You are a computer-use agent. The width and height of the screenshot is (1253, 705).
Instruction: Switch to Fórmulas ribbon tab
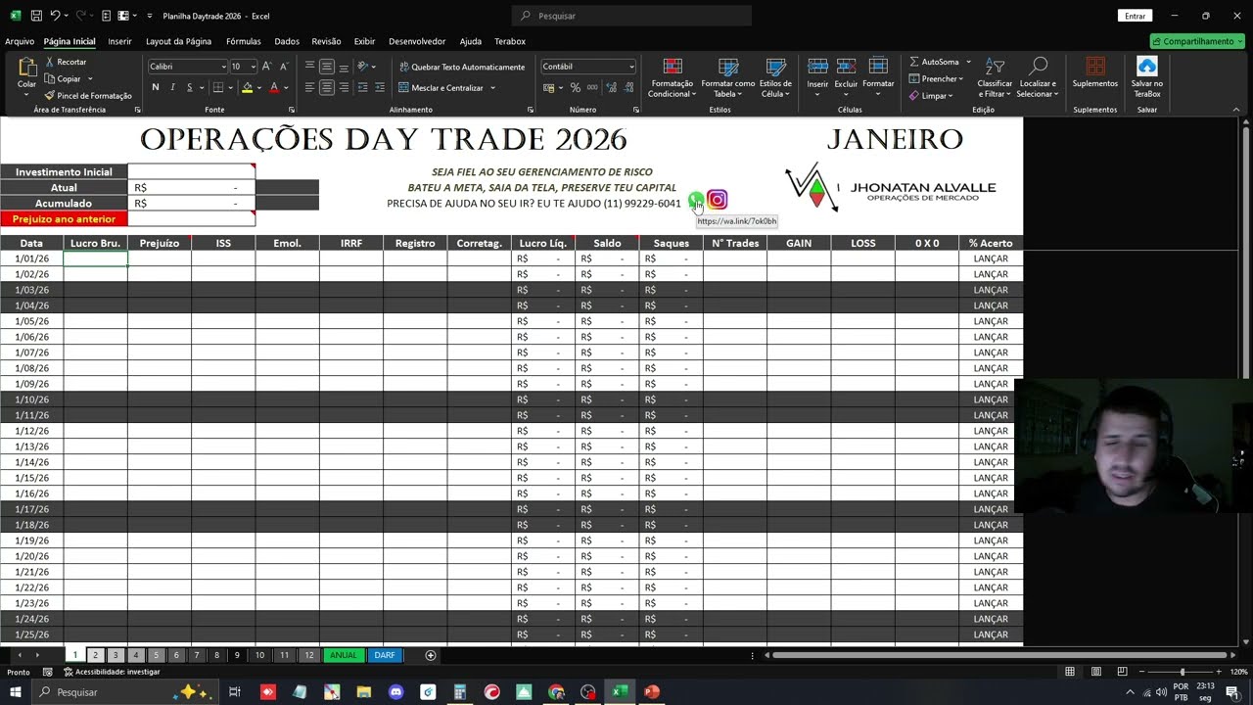243,41
